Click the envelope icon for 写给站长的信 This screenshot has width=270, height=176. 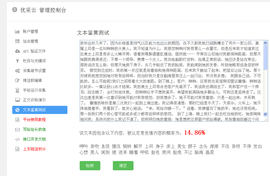17,129
